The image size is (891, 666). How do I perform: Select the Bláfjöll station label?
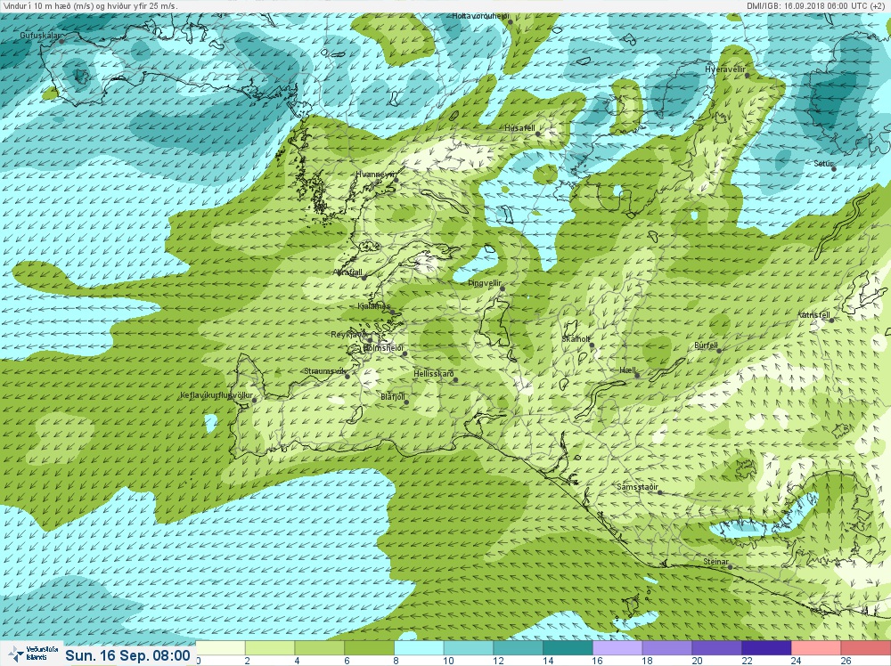(x=393, y=397)
